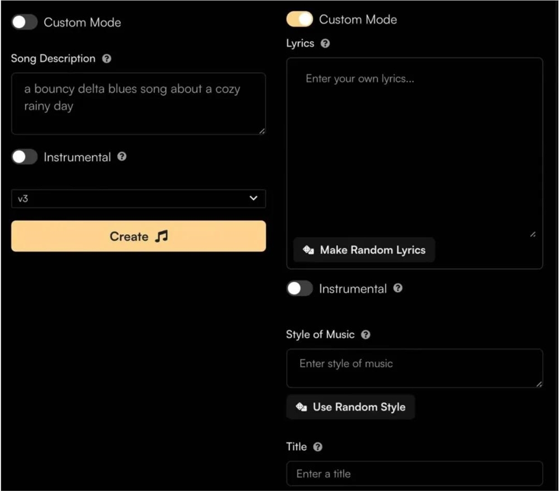Image resolution: width=559 pixels, height=491 pixels.
Task: Disable the active Custom Mode switch
Action: [300, 20]
